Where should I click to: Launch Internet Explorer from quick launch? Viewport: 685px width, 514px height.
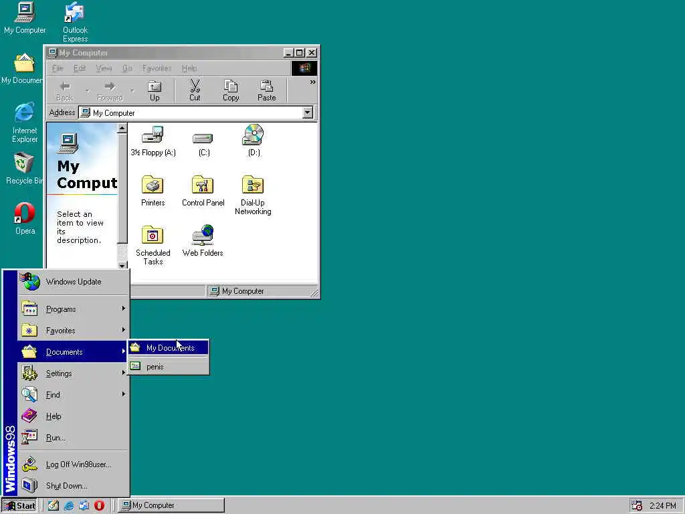pyautogui.click(x=69, y=506)
